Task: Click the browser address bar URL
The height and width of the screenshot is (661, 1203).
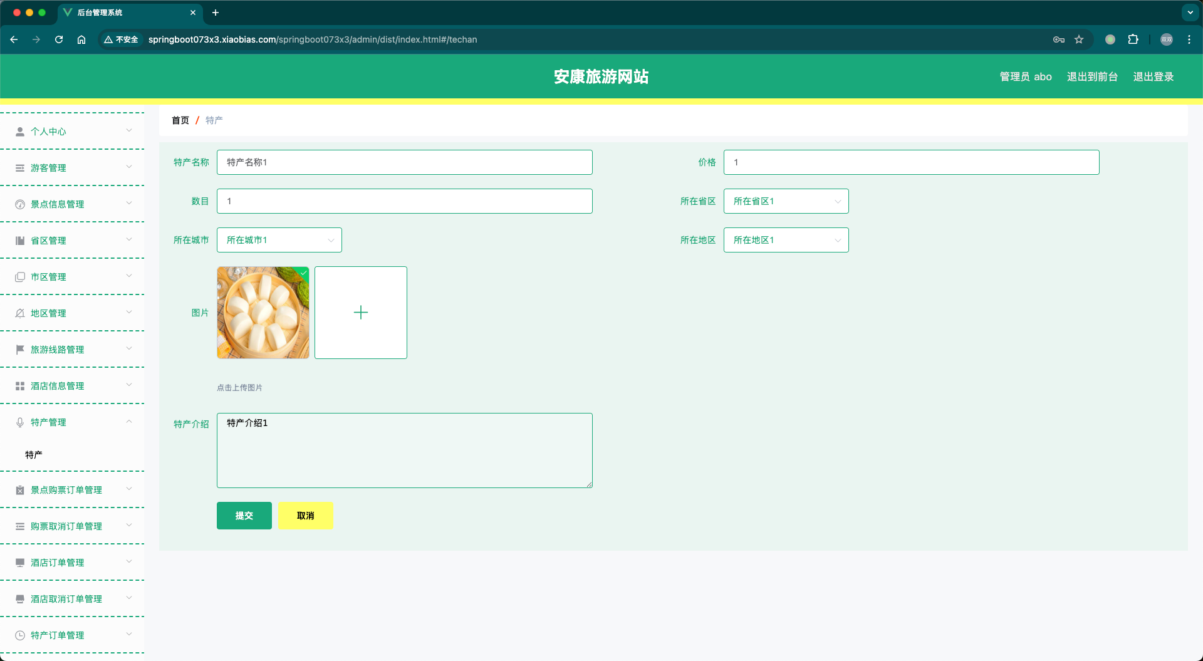Action: click(x=313, y=39)
